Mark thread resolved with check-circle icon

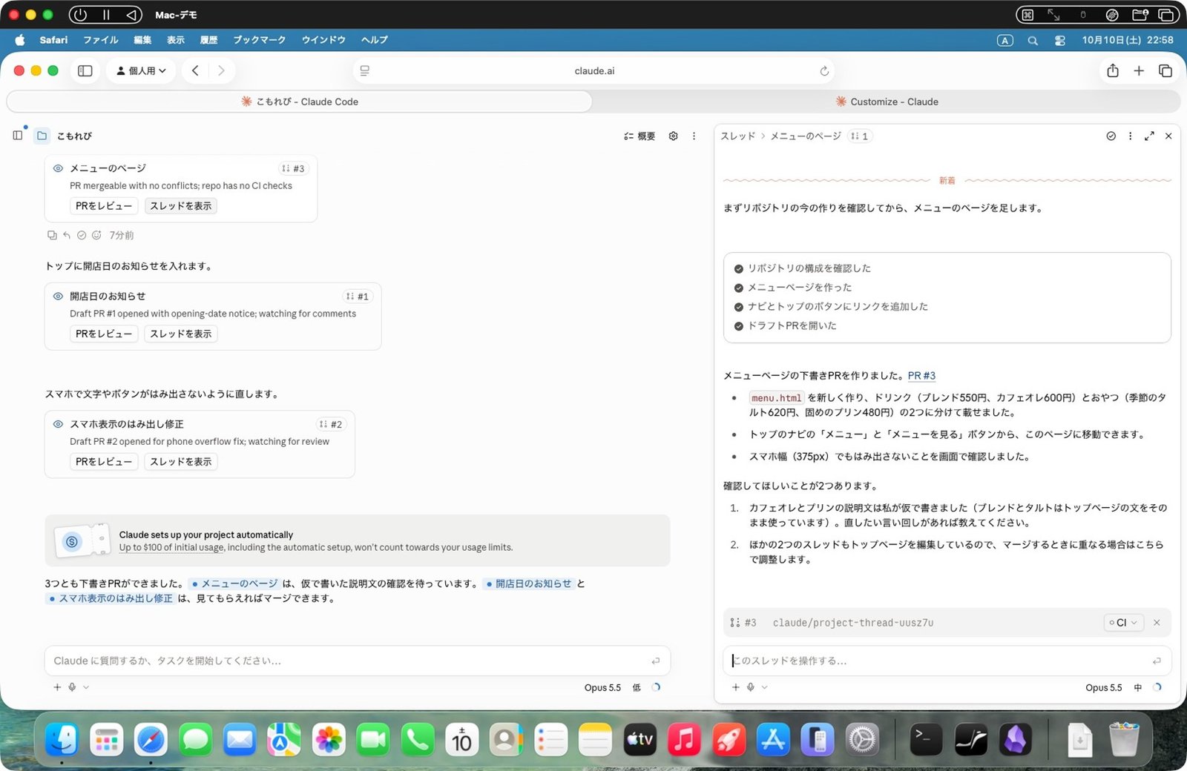(1111, 136)
